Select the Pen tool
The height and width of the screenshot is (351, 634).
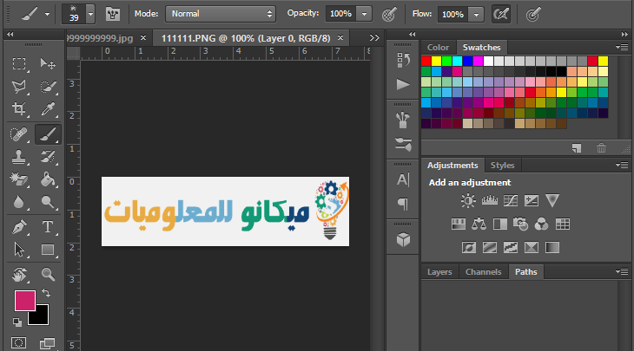[18, 227]
